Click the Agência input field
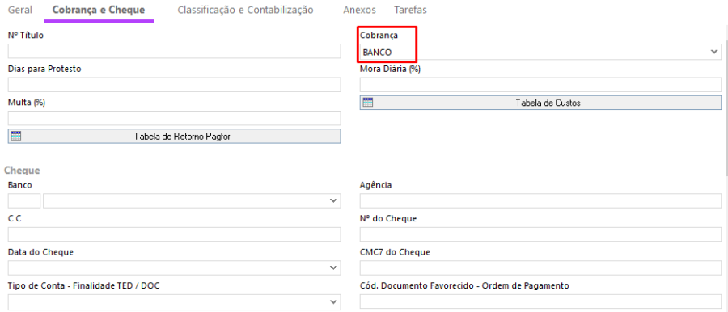 coord(540,200)
